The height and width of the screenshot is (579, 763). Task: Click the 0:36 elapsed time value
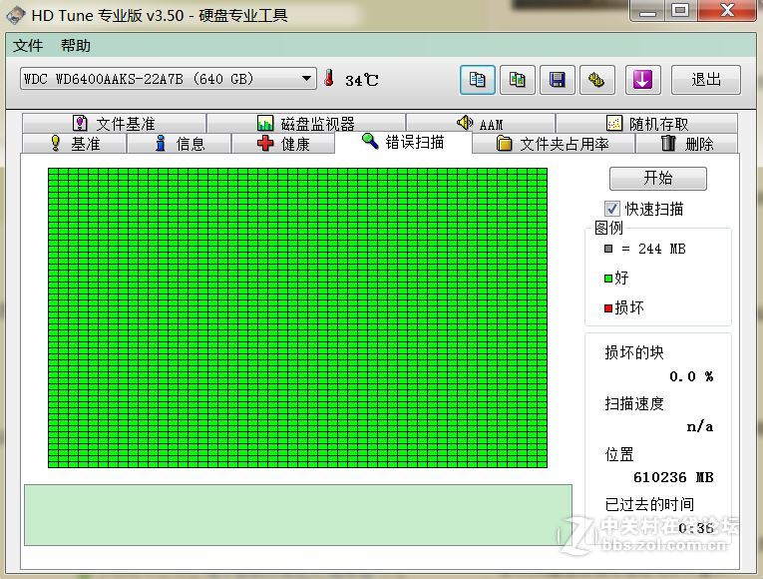coord(696,528)
